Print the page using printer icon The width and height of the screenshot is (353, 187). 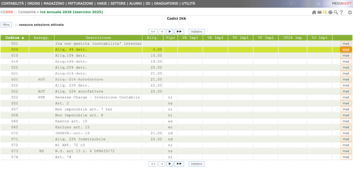330,12
